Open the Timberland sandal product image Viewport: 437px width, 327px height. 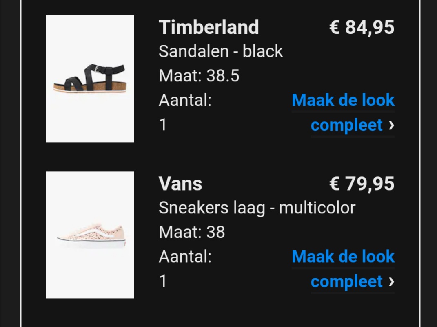(x=90, y=79)
